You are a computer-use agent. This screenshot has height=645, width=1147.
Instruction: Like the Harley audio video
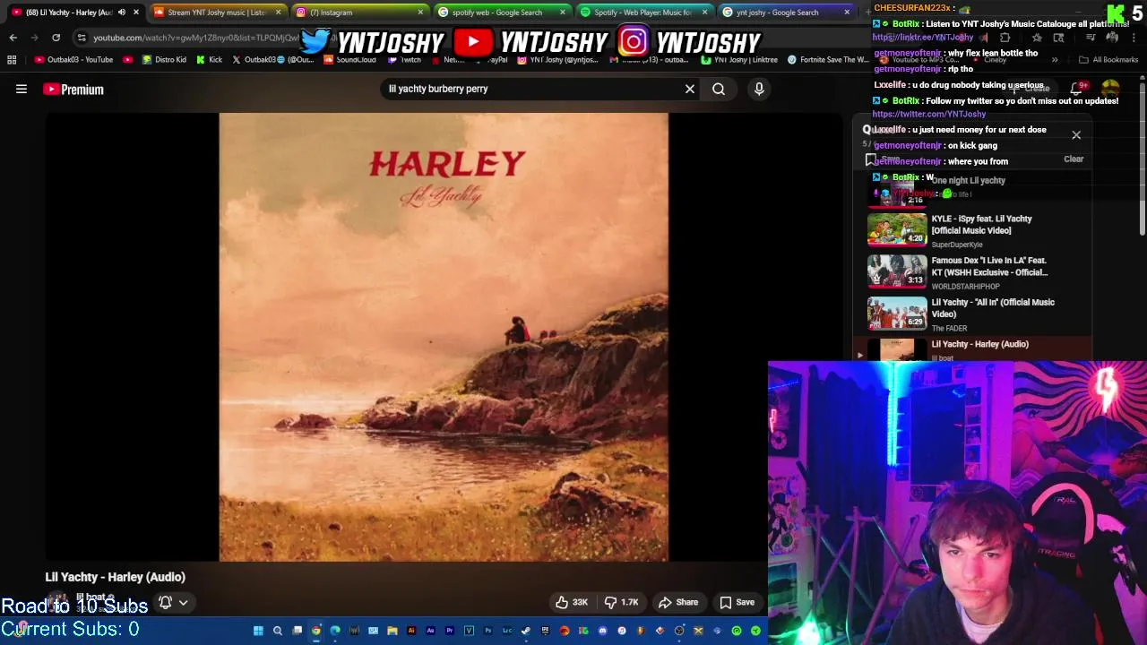[571, 602]
